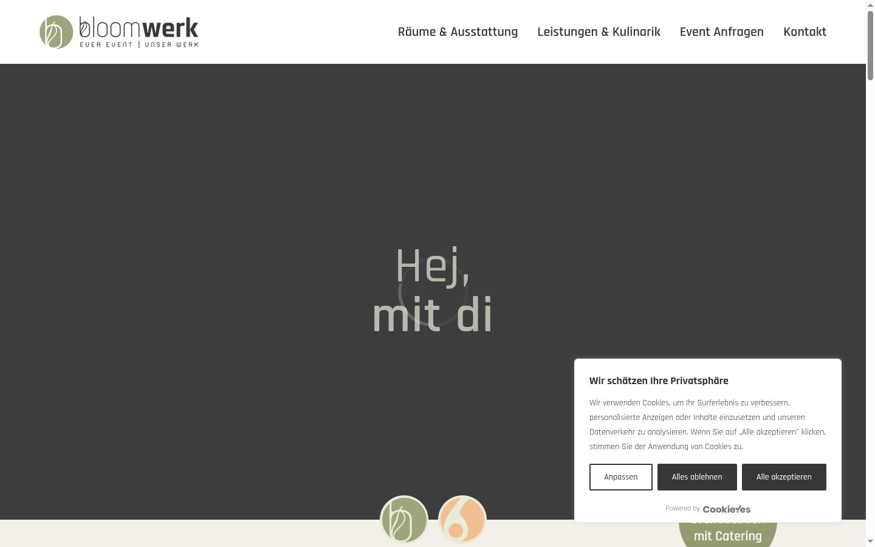Click the 'Hej, mit di' hero heading
Image resolution: width=875 pixels, height=547 pixels.
click(x=432, y=291)
